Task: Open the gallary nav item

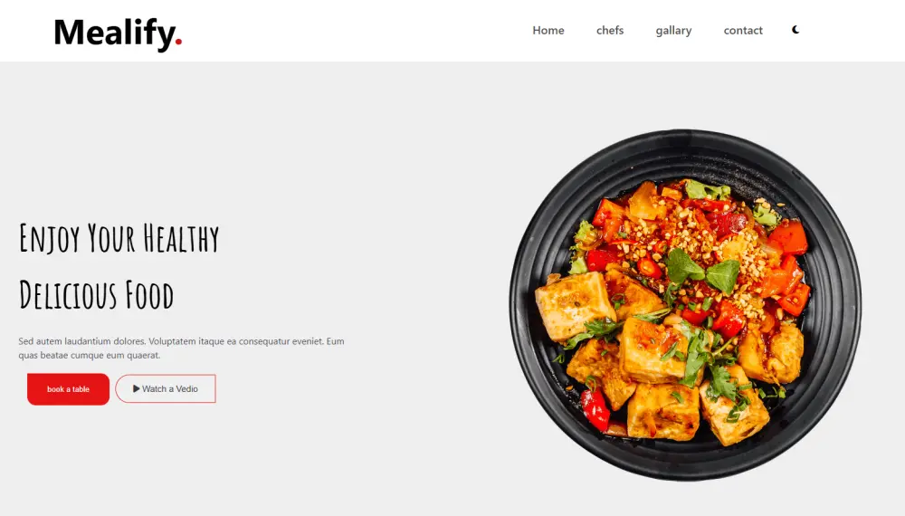Action: coord(673,31)
